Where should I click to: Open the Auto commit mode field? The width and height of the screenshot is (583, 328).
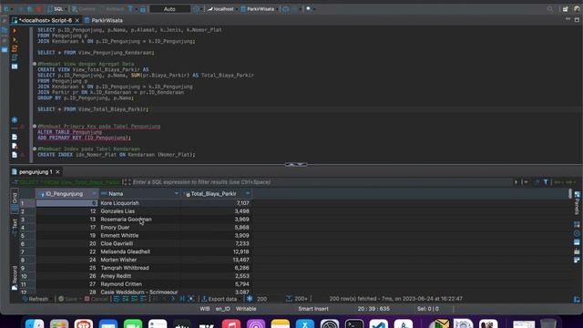point(169,9)
